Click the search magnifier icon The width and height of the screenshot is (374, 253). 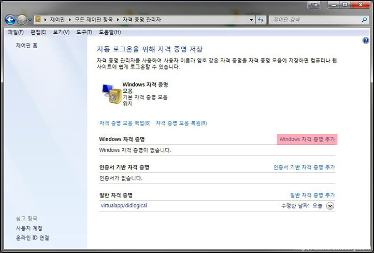365,20
